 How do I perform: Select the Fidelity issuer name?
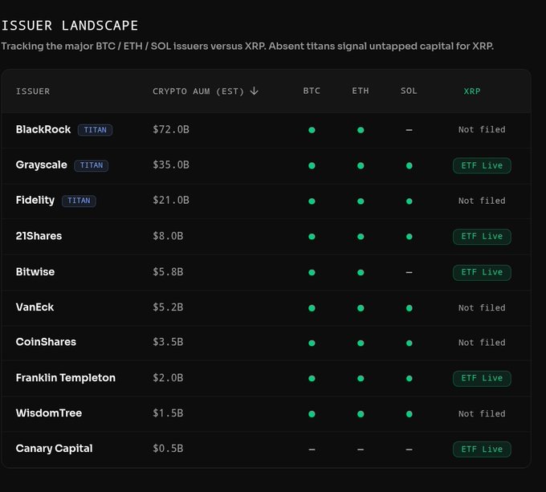[x=35, y=200]
